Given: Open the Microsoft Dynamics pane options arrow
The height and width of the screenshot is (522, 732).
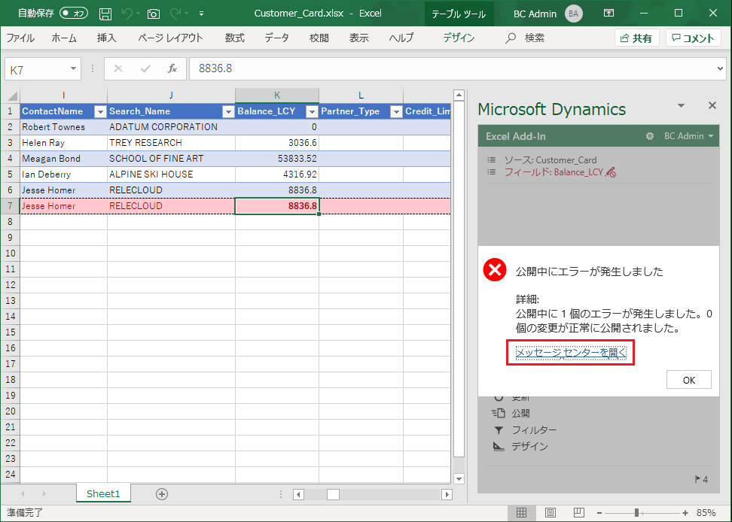Looking at the screenshot, I should 681,106.
